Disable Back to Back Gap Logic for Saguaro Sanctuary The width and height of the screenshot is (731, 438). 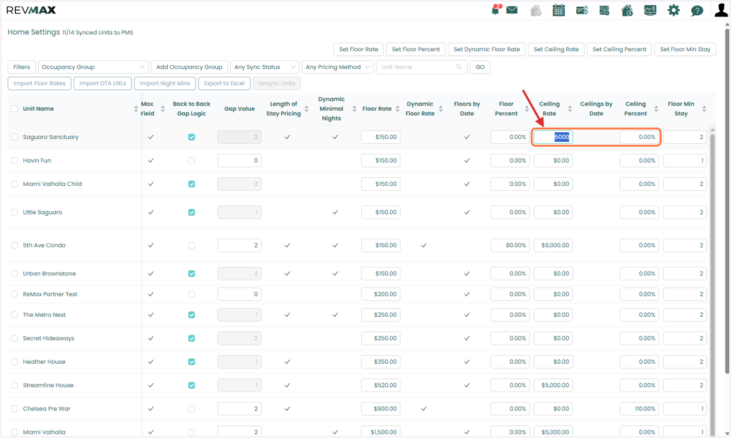coord(192,137)
